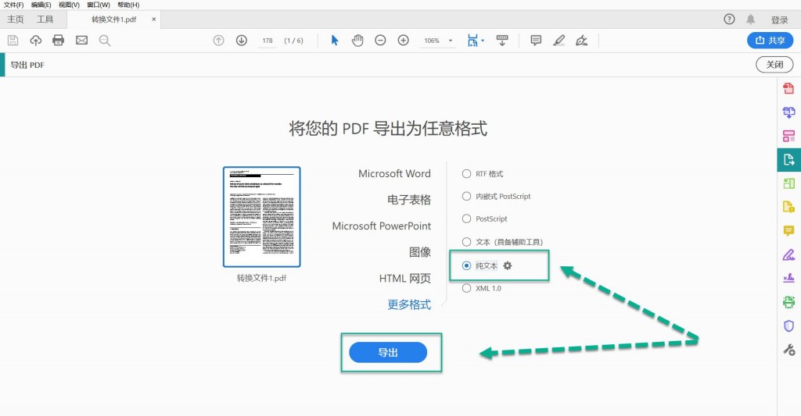Print the document via printer icon

[x=58, y=41]
